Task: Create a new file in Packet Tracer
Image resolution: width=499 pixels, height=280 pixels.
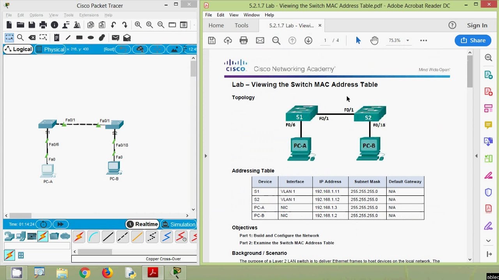Action: (9, 25)
